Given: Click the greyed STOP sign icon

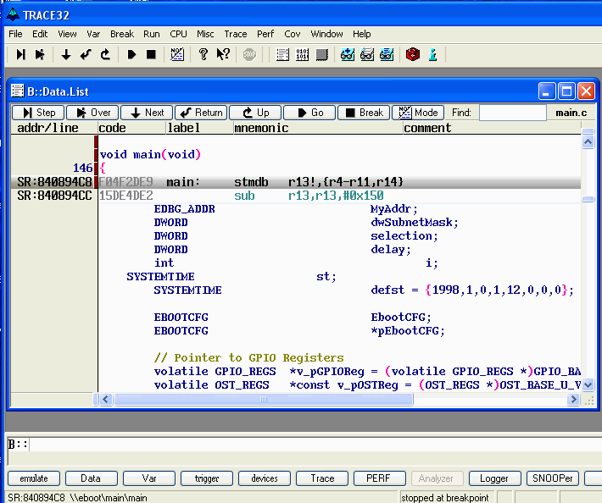Looking at the screenshot, I should [249, 55].
